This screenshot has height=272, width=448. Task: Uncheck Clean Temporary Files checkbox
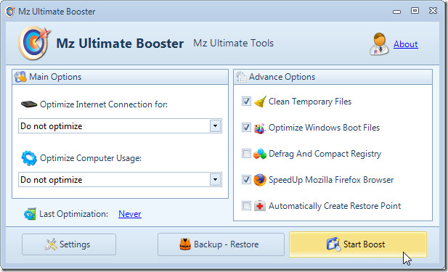tap(246, 102)
